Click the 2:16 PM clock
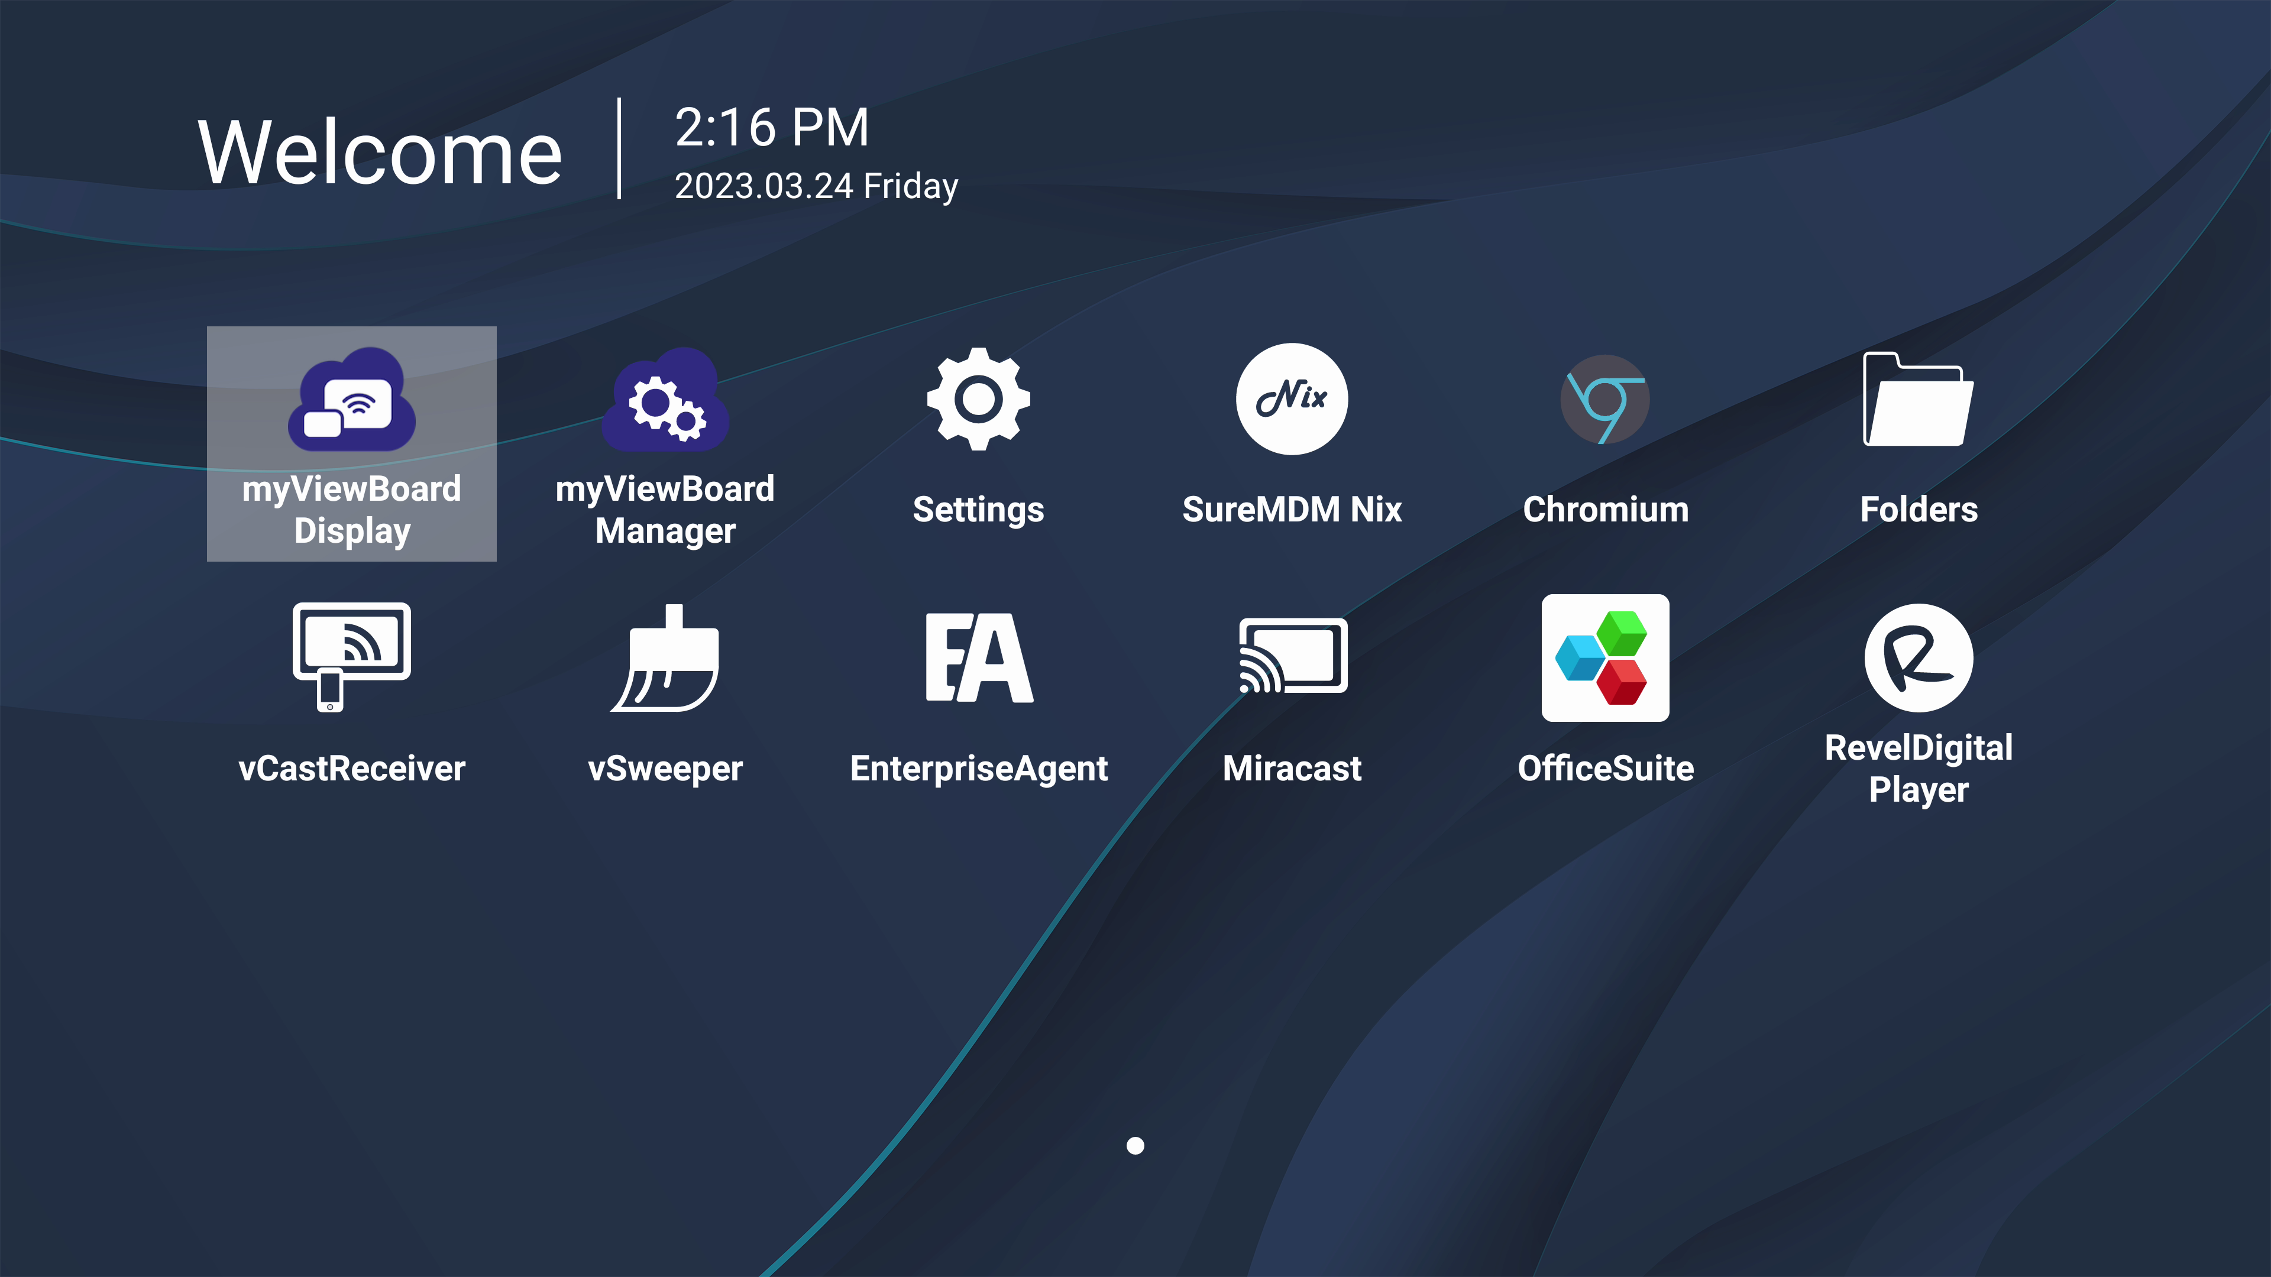The image size is (2271, 1277). (771, 127)
